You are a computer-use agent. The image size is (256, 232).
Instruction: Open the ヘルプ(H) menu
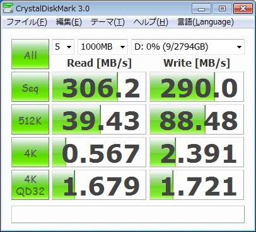151,22
